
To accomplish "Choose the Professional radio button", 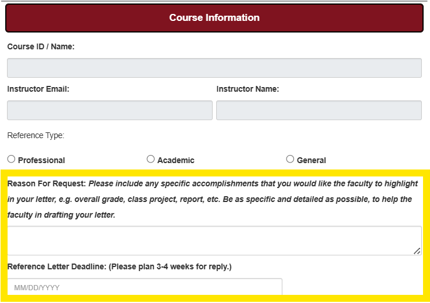I will pos(11,159).
